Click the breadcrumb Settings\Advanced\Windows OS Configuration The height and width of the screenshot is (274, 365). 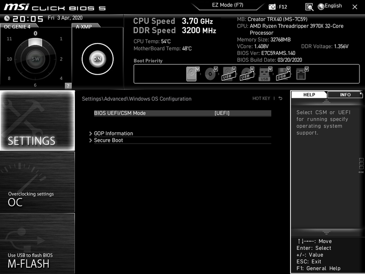tap(137, 99)
